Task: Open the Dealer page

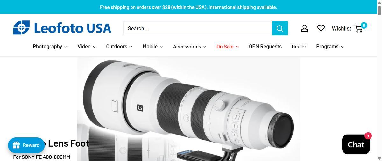Action: coord(299,47)
